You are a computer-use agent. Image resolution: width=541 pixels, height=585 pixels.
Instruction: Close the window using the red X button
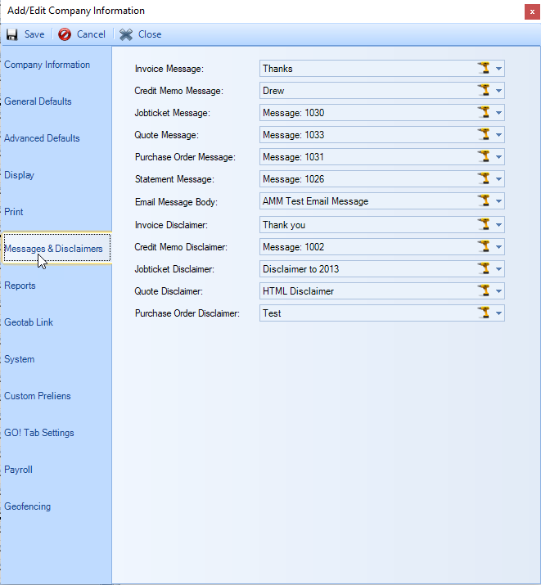click(532, 11)
